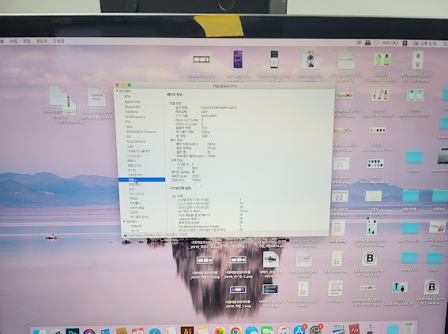Open Spotlight search magnifier in menu bar
This screenshot has width=448, height=334.
point(446,43)
